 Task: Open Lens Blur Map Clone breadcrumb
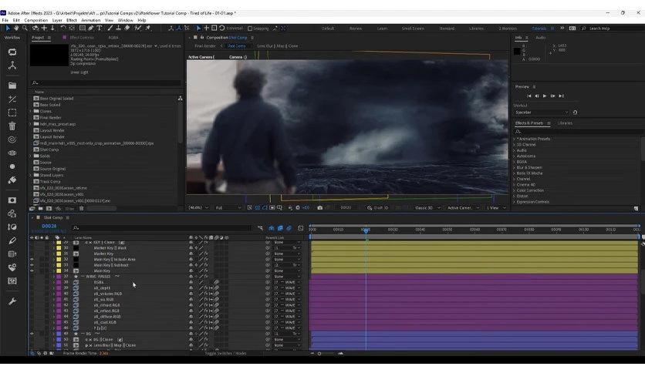click(x=277, y=46)
